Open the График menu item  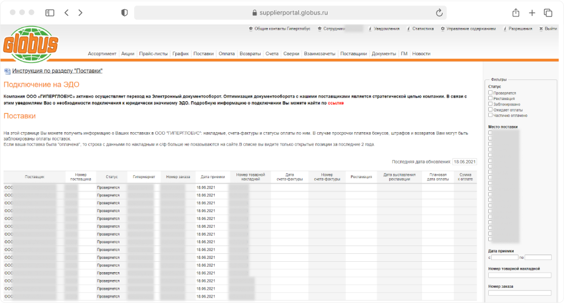pyautogui.click(x=181, y=53)
